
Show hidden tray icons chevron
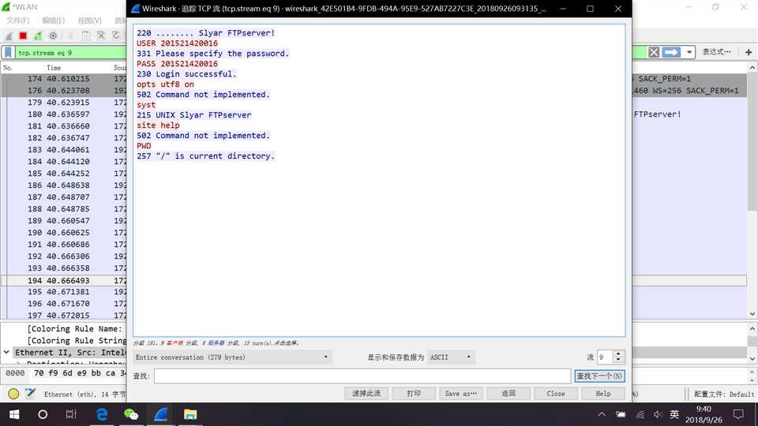(602, 414)
